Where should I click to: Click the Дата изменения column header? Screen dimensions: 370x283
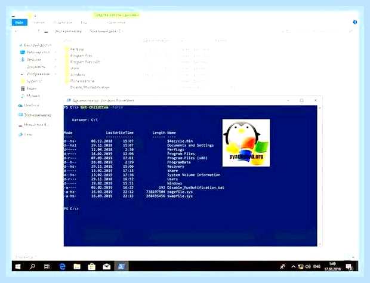(156, 41)
